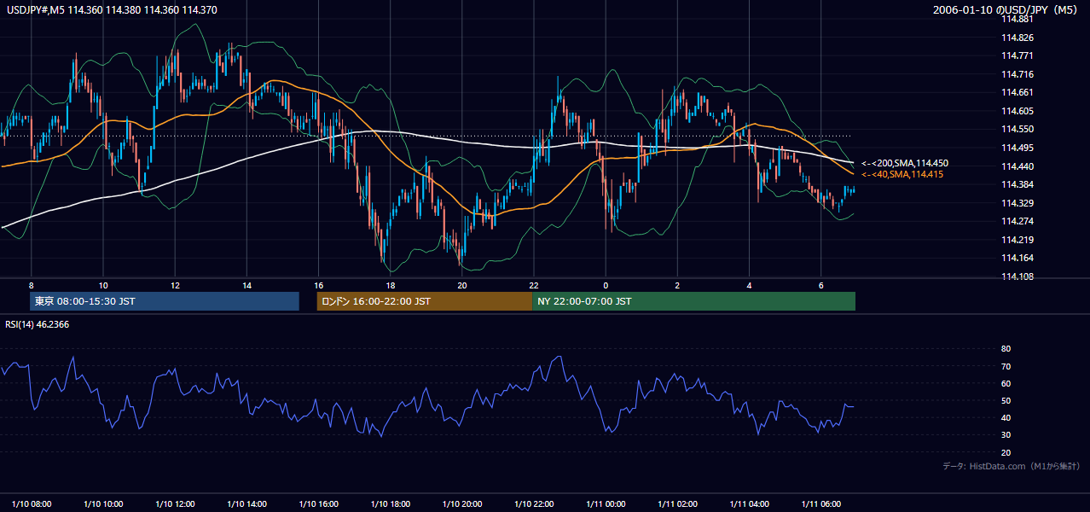1090x512 pixels.
Task: Click the RSI 60 level label
Action: coord(1006,383)
